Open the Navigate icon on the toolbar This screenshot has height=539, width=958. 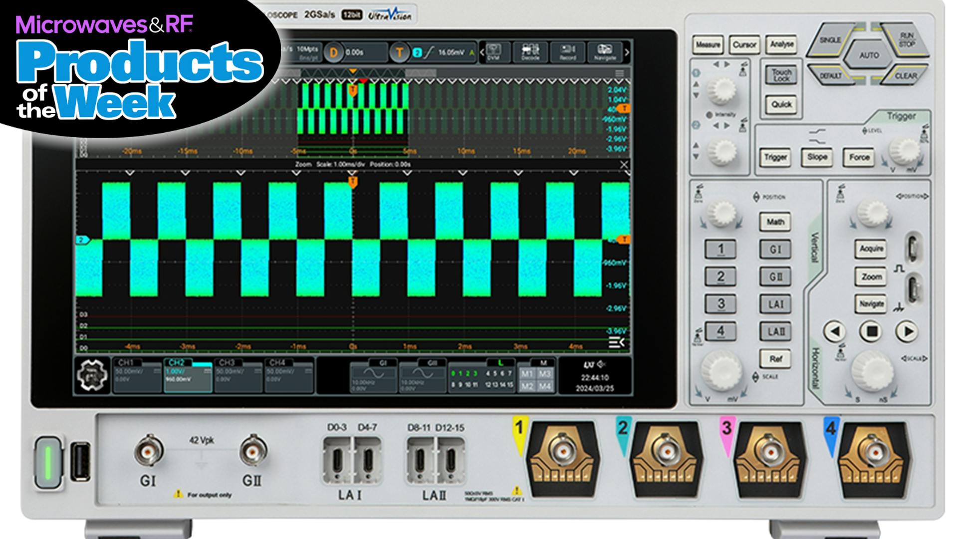(605, 51)
